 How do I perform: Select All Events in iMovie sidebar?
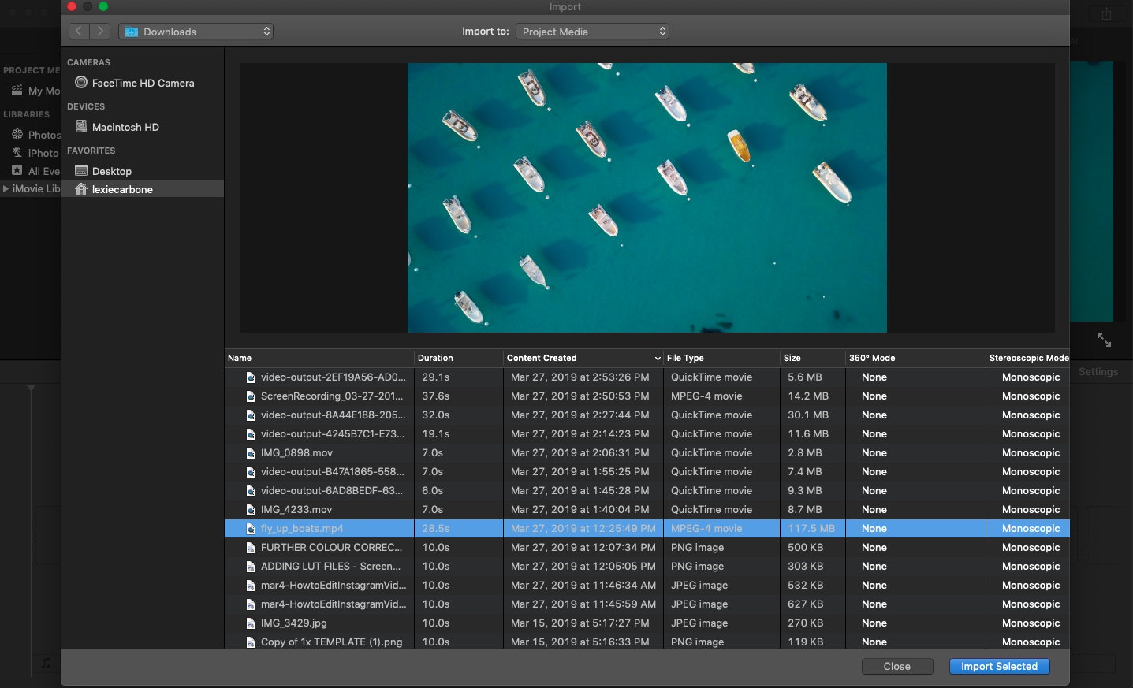coord(43,171)
